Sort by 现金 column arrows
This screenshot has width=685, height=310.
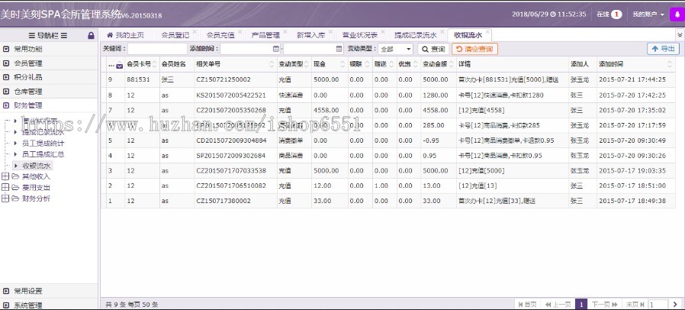[x=342, y=64]
